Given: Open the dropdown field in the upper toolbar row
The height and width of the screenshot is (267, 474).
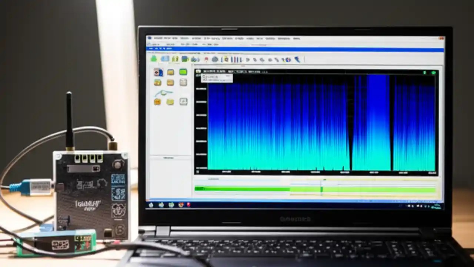Looking at the screenshot, I should pos(157,44).
